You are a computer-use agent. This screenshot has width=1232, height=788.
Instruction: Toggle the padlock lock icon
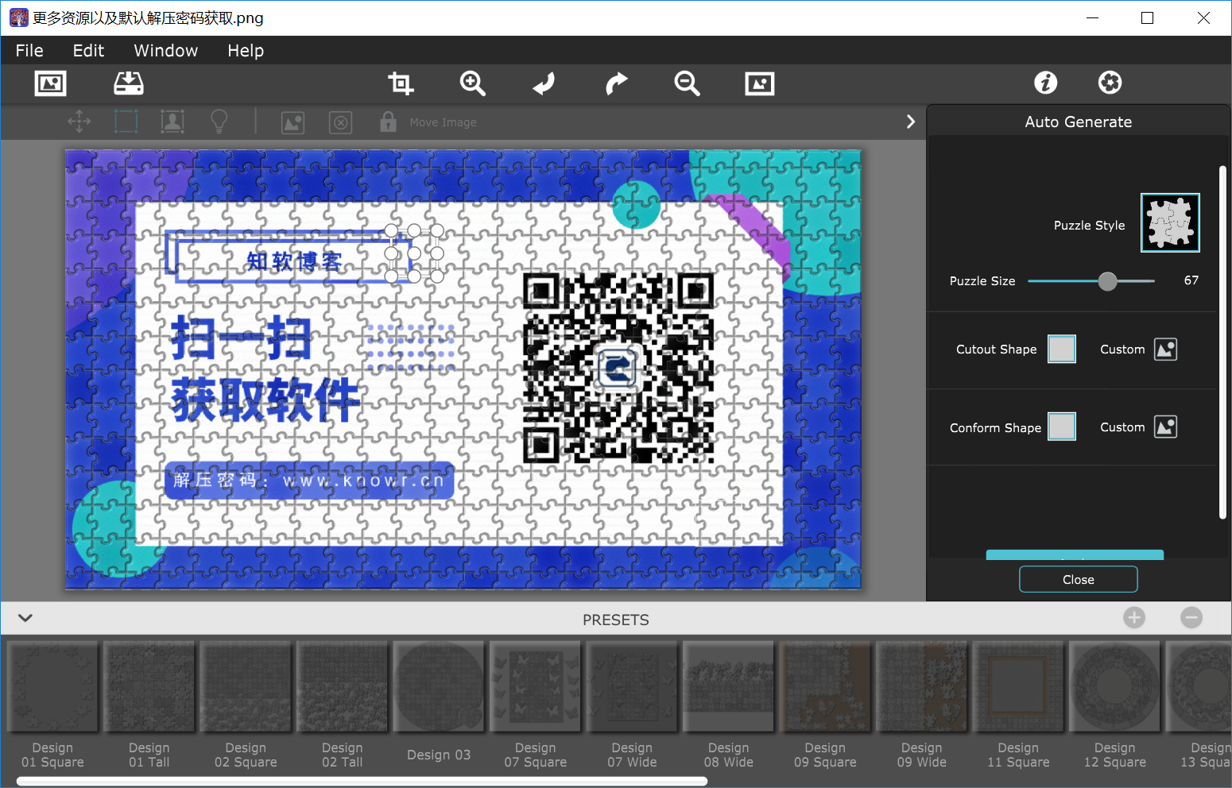(388, 122)
